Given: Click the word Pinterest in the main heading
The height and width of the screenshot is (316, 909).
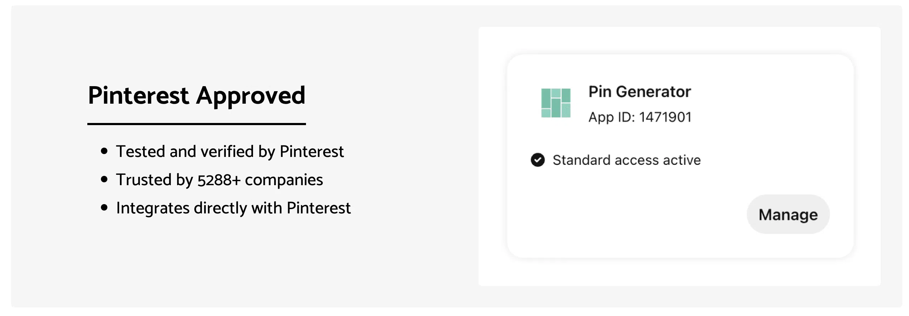Looking at the screenshot, I should pyautogui.click(x=138, y=95).
